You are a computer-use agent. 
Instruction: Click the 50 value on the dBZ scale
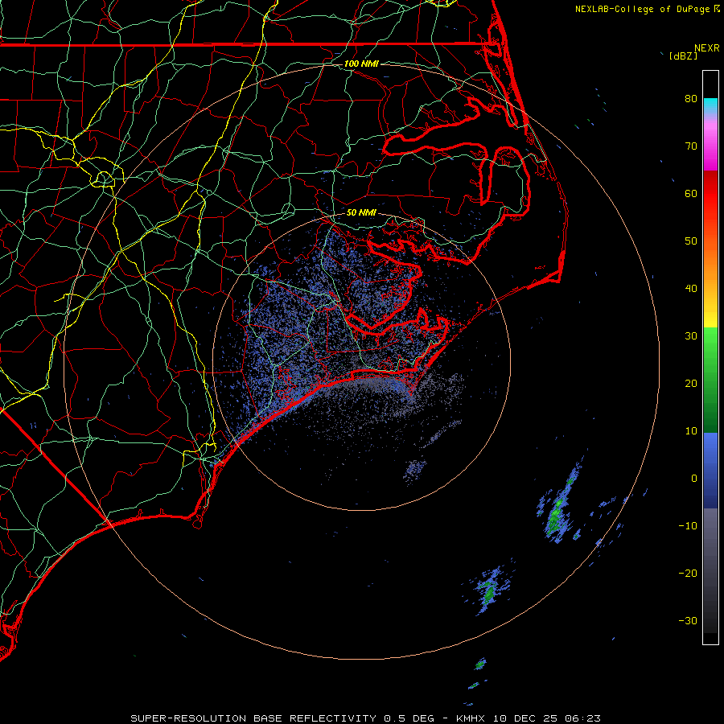tap(691, 241)
